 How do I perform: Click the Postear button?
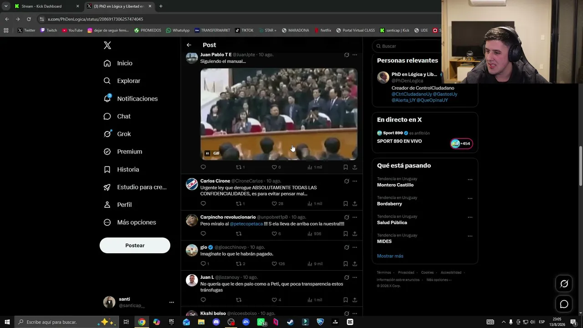(135, 246)
